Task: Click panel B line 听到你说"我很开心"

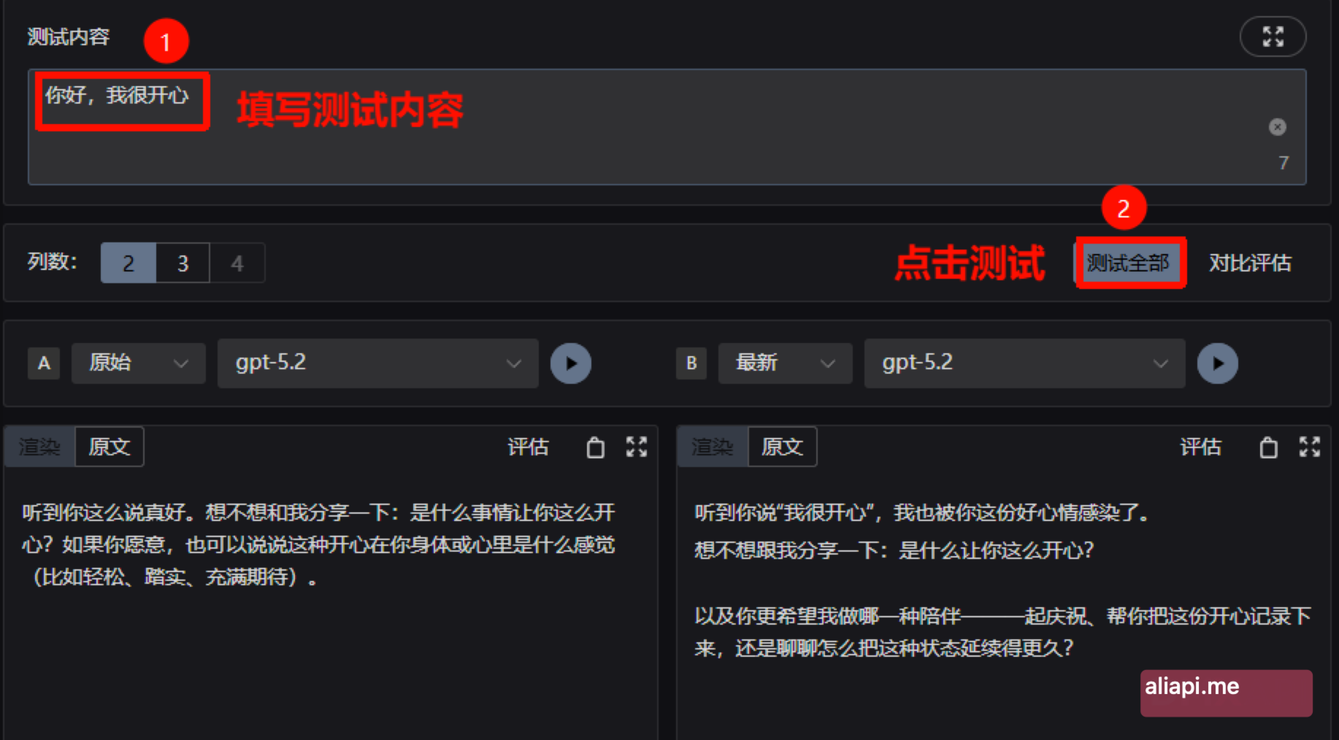Action: pos(922,513)
